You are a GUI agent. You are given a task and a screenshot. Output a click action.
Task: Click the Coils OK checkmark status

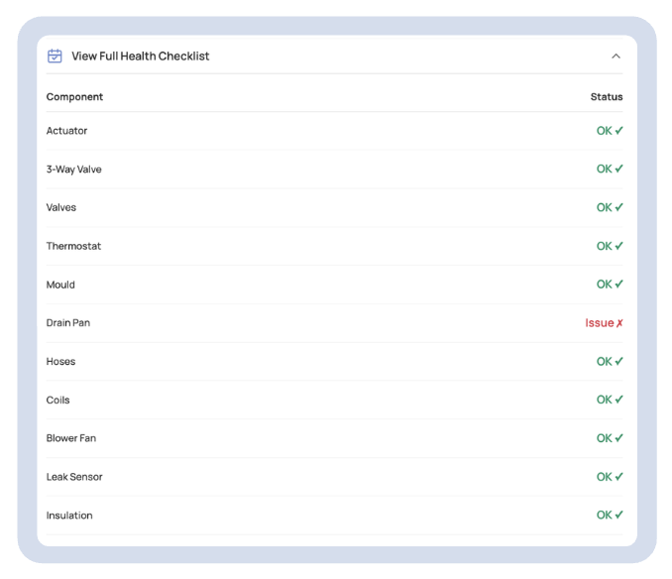610,401
